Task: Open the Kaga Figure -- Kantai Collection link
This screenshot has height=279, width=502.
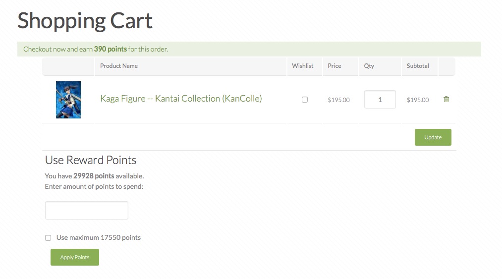Action: coord(181,99)
